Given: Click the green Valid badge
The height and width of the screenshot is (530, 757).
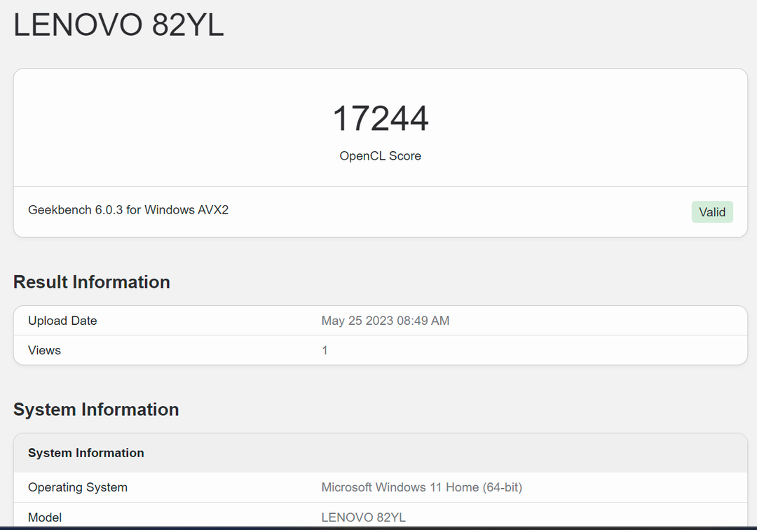Looking at the screenshot, I should (711, 212).
